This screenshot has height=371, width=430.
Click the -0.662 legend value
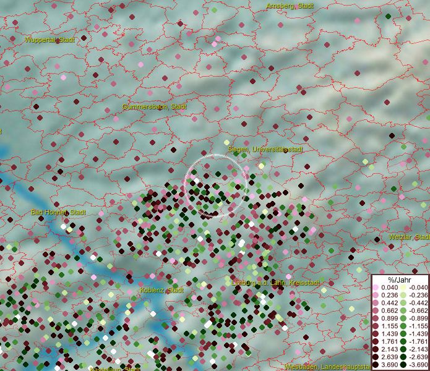[418, 311]
